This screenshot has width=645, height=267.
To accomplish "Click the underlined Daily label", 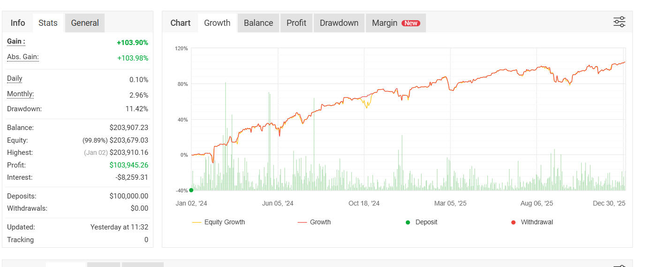I will (x=15, y=78).
